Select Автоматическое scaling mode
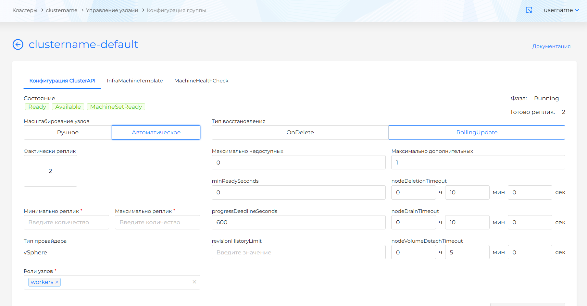Screen dimensions: 587x306 [156, 132]
